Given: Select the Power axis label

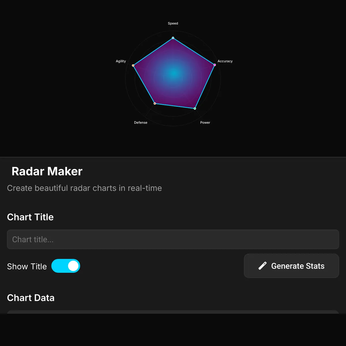Looking at the screenshot, I should (205, 123).
